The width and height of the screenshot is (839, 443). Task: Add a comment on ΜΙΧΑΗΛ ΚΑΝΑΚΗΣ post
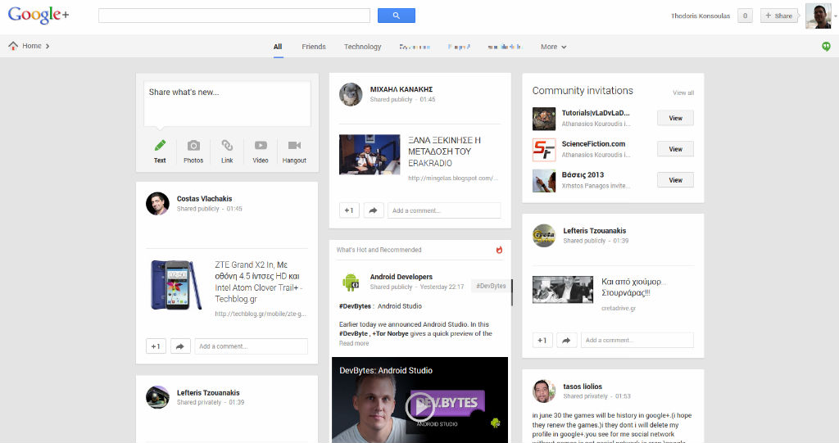point(444,210)
